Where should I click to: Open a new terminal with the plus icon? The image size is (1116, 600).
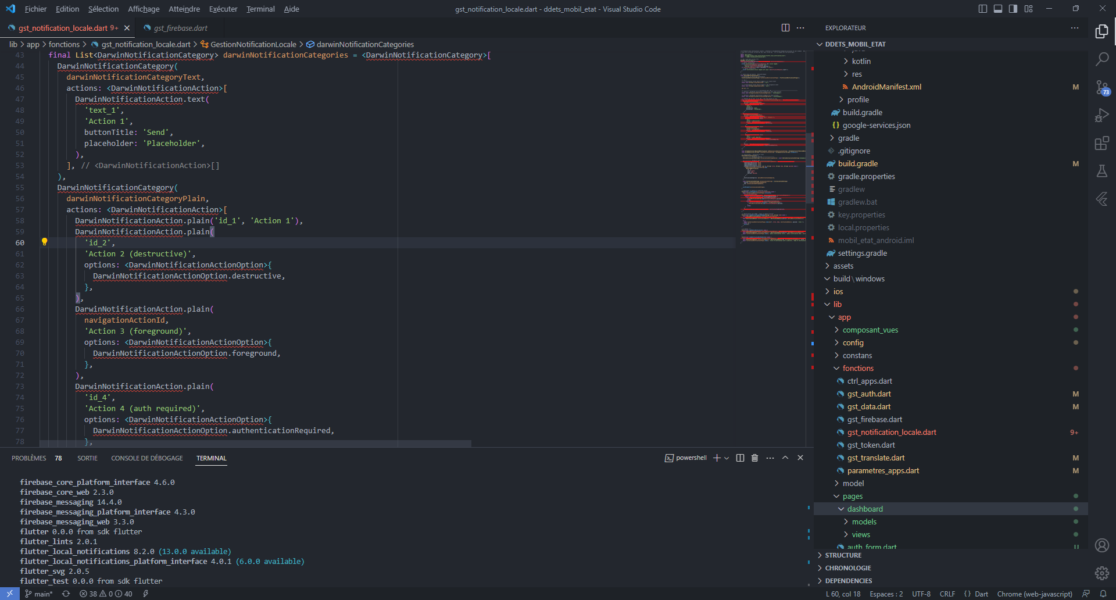(716, 458)
